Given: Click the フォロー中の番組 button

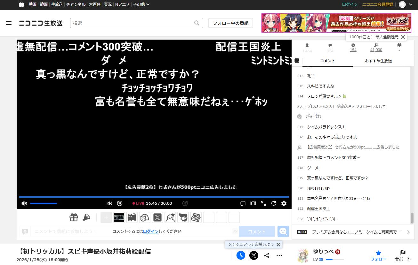Looking at the screenshot, I should (230, 23).
